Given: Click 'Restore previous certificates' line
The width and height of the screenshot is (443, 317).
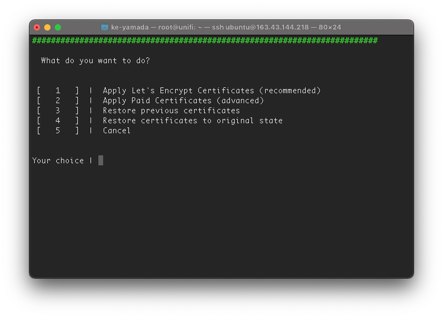Looking at the screenshot, I should tap(171, 111).
